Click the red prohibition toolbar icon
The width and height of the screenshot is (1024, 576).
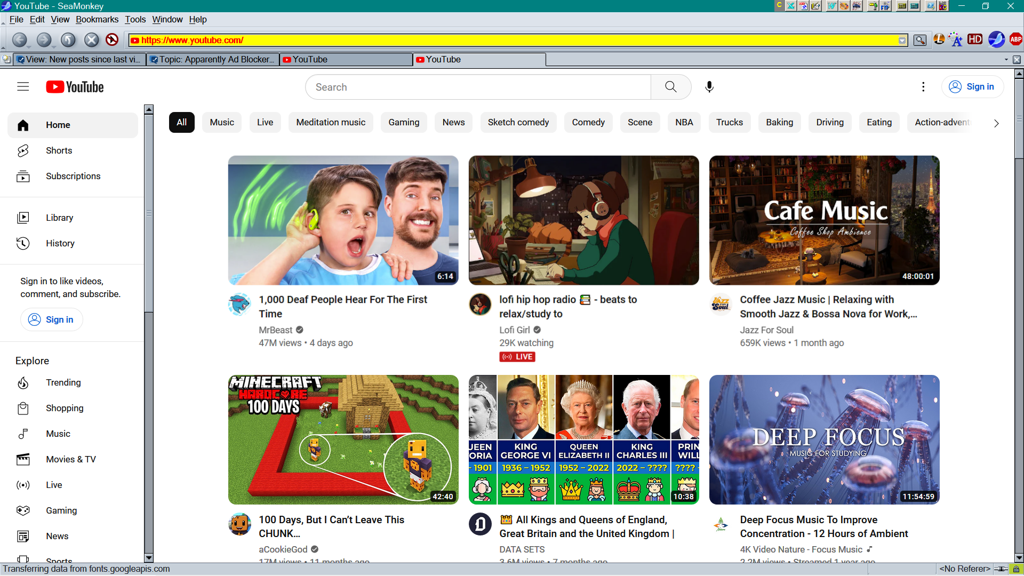coord(112,39)
